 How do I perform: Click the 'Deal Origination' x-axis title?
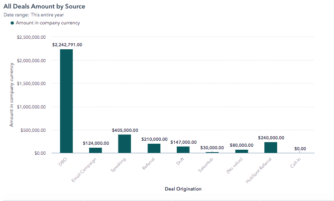pos(183,189)
